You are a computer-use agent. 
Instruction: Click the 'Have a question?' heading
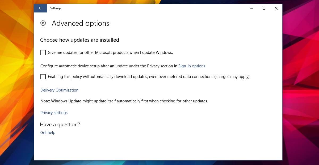click(x=60, y=124)
